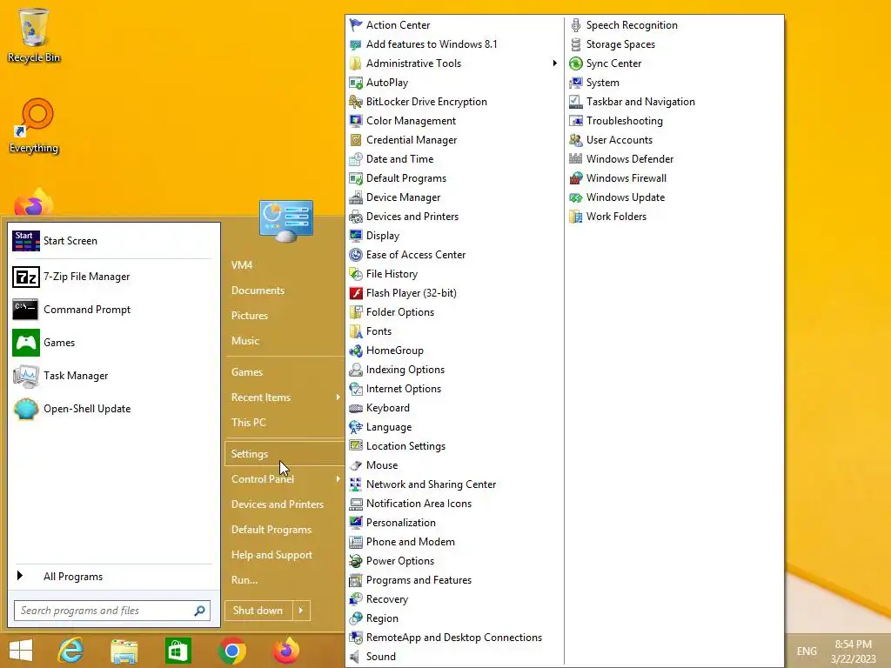Open the Flash Player (32-bit) icon
The width and height of the screenshot is (891, 668).
click(356, 293)
